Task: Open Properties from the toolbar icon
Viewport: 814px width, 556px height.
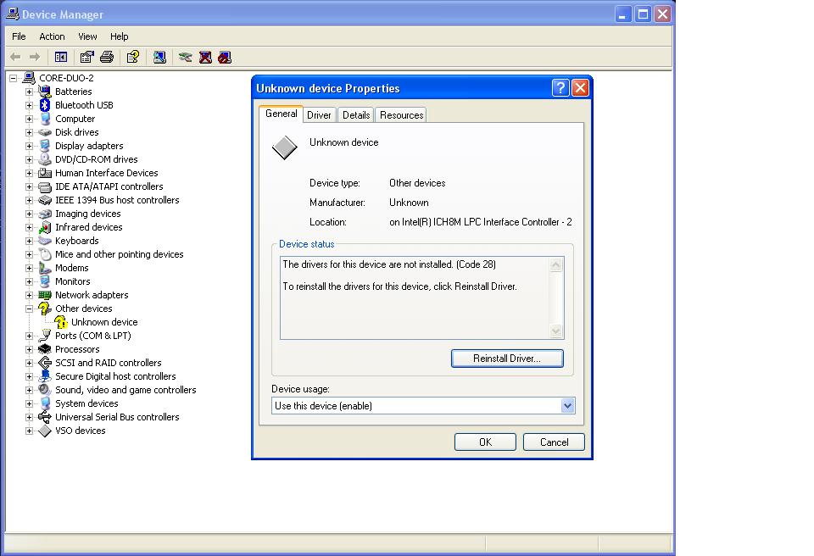Action: click(86, 57)
